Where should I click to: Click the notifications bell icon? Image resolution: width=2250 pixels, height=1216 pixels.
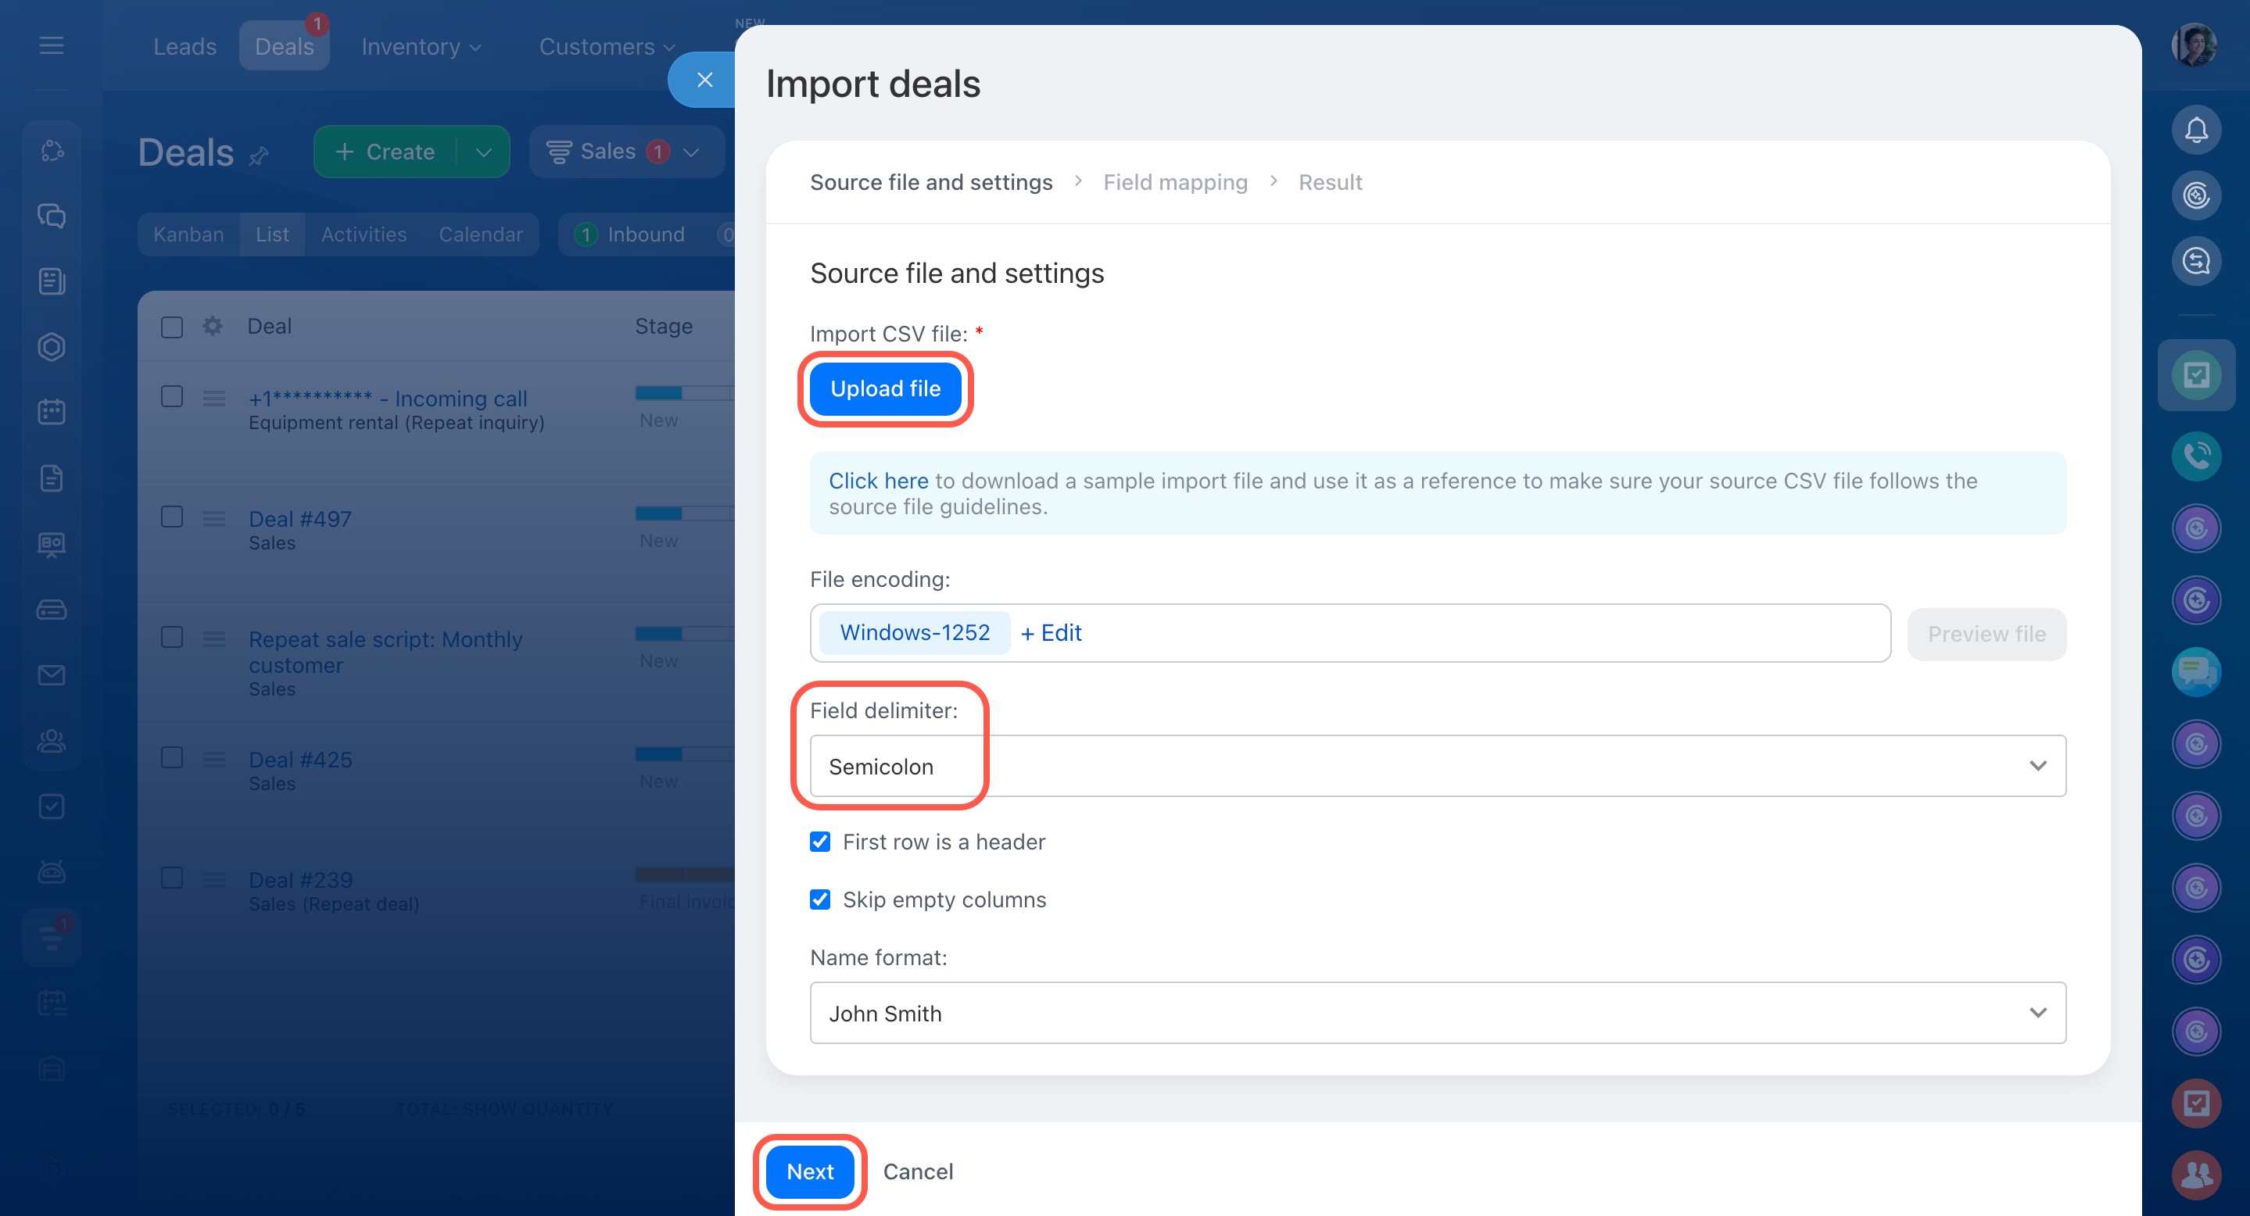point(2195,130)
